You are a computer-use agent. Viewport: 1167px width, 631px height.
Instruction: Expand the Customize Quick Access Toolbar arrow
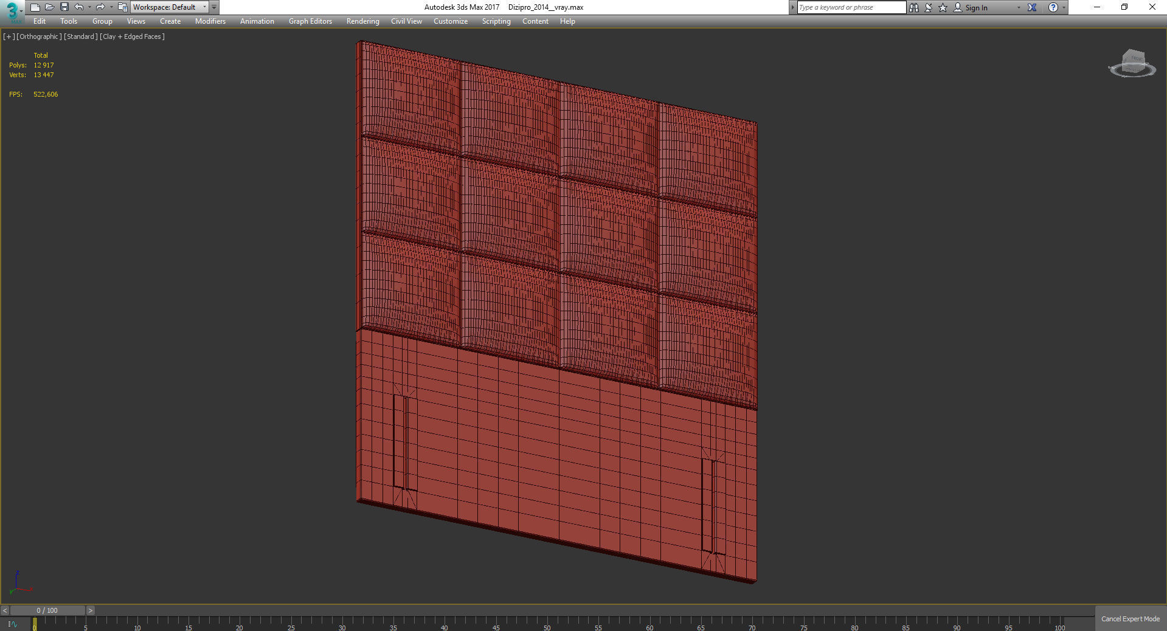point(214,7)
